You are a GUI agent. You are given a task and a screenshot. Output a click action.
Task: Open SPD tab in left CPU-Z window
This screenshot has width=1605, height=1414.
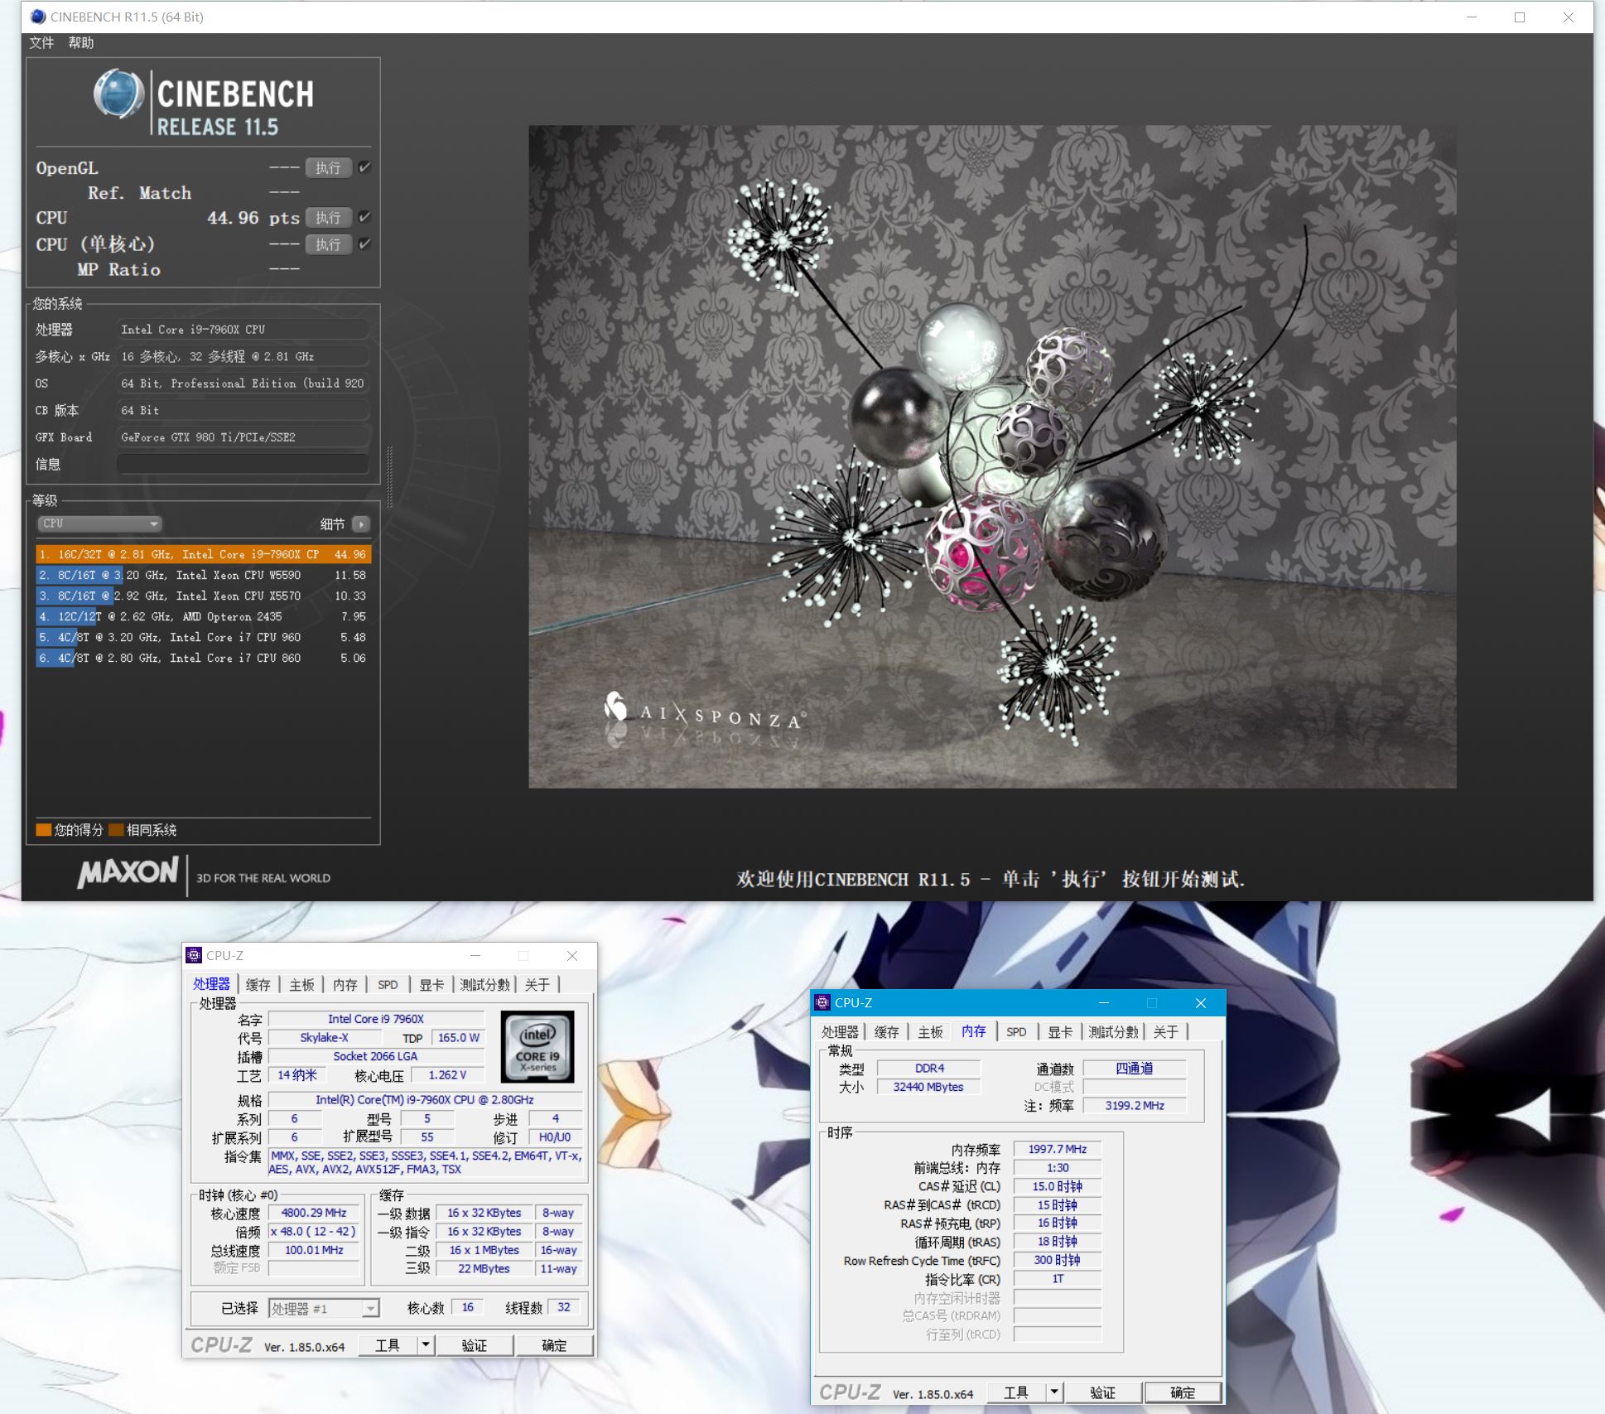point(388,984)
